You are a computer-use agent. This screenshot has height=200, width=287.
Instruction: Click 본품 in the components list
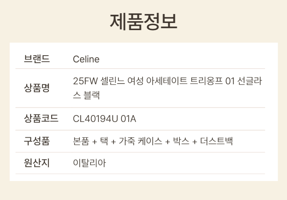tap(81, 141)
